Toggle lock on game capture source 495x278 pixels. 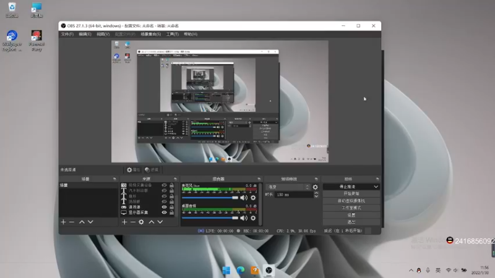(x=172, y=207)
